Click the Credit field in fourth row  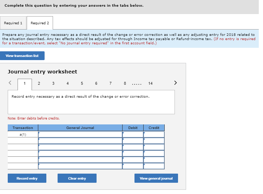click(x=154, y=153)
